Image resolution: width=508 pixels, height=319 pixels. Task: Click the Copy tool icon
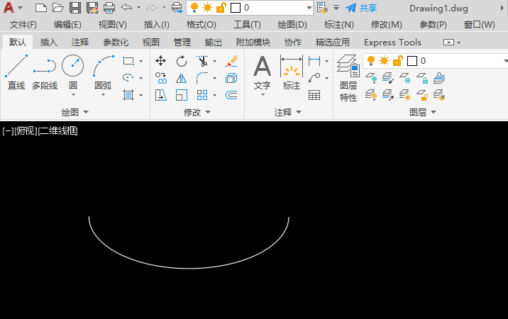pos(160,78)
